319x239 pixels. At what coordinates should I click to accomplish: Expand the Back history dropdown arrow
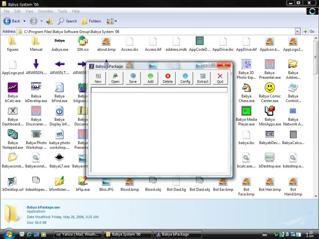click(24, 21)
